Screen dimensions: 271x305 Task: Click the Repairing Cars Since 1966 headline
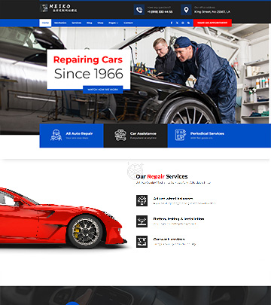[x=88, y=67]
